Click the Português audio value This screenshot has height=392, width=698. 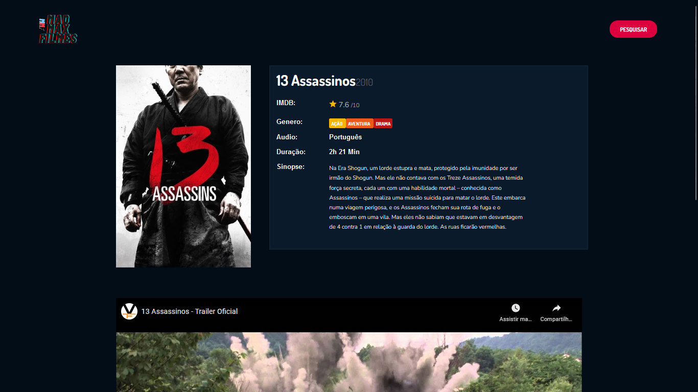[x=345, y=137]
